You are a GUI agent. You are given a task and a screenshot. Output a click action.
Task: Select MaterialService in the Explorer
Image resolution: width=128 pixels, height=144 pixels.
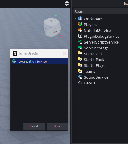97,30
